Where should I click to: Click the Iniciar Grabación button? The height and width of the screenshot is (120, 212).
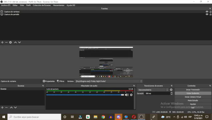tap(193, 93)
